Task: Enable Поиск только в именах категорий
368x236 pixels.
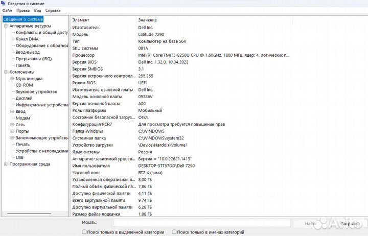Action: point(174,232)
